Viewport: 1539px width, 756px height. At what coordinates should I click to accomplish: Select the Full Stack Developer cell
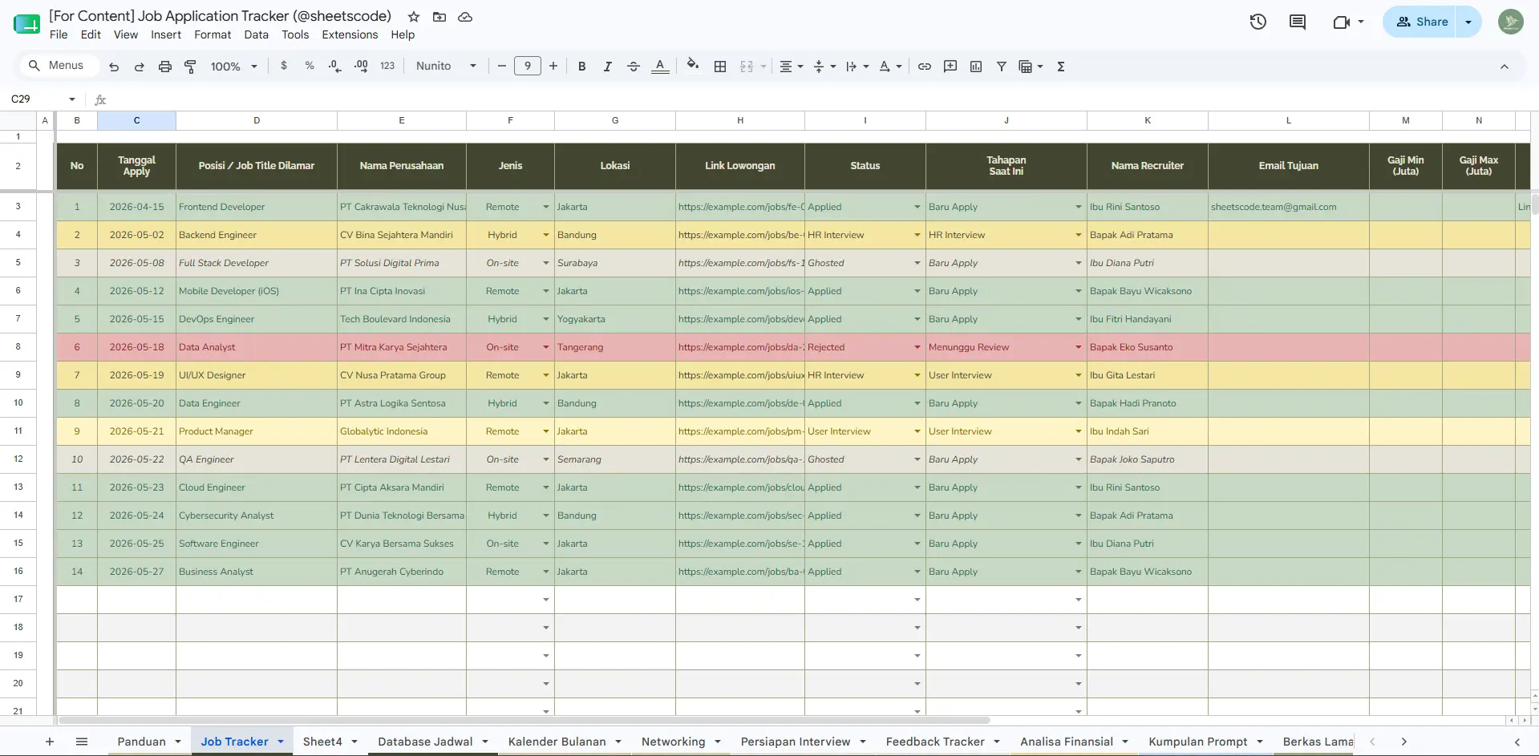click(257, 263)
